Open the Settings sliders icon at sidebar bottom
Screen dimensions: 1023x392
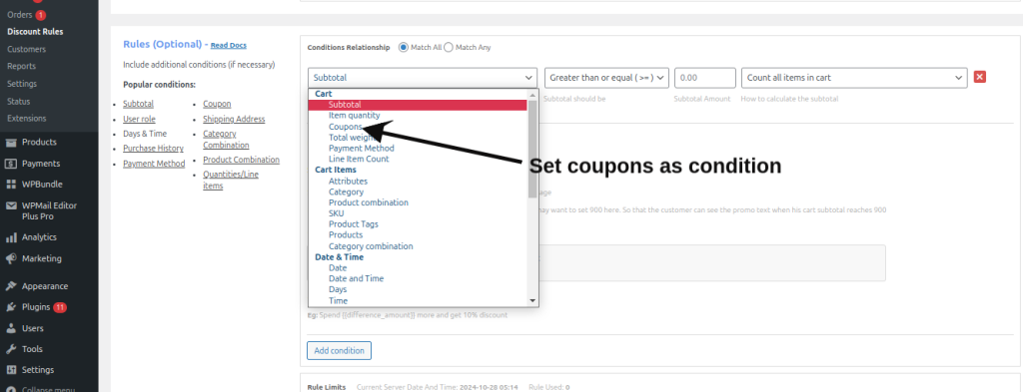10,370
